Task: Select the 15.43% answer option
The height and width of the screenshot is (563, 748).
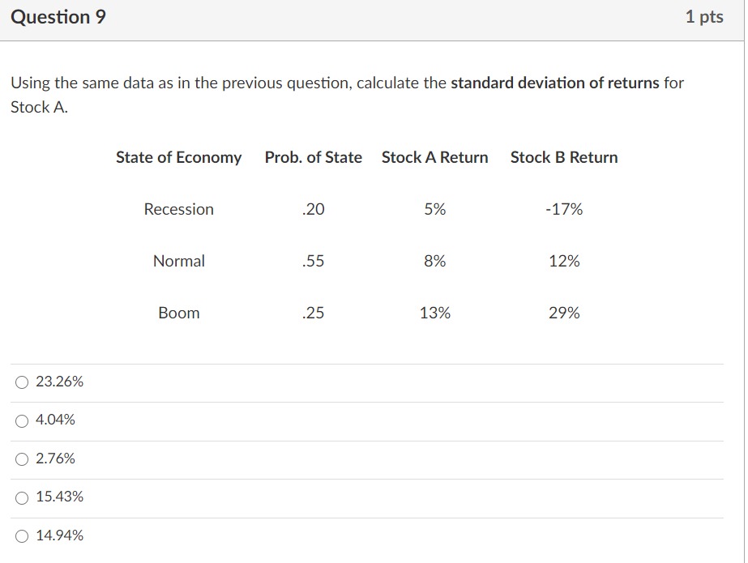Action: click(x=22, y=497)
